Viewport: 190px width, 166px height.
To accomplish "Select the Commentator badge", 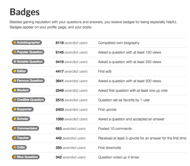I will point(25,129).
